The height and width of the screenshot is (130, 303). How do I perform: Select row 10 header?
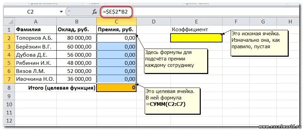[9, 104]
